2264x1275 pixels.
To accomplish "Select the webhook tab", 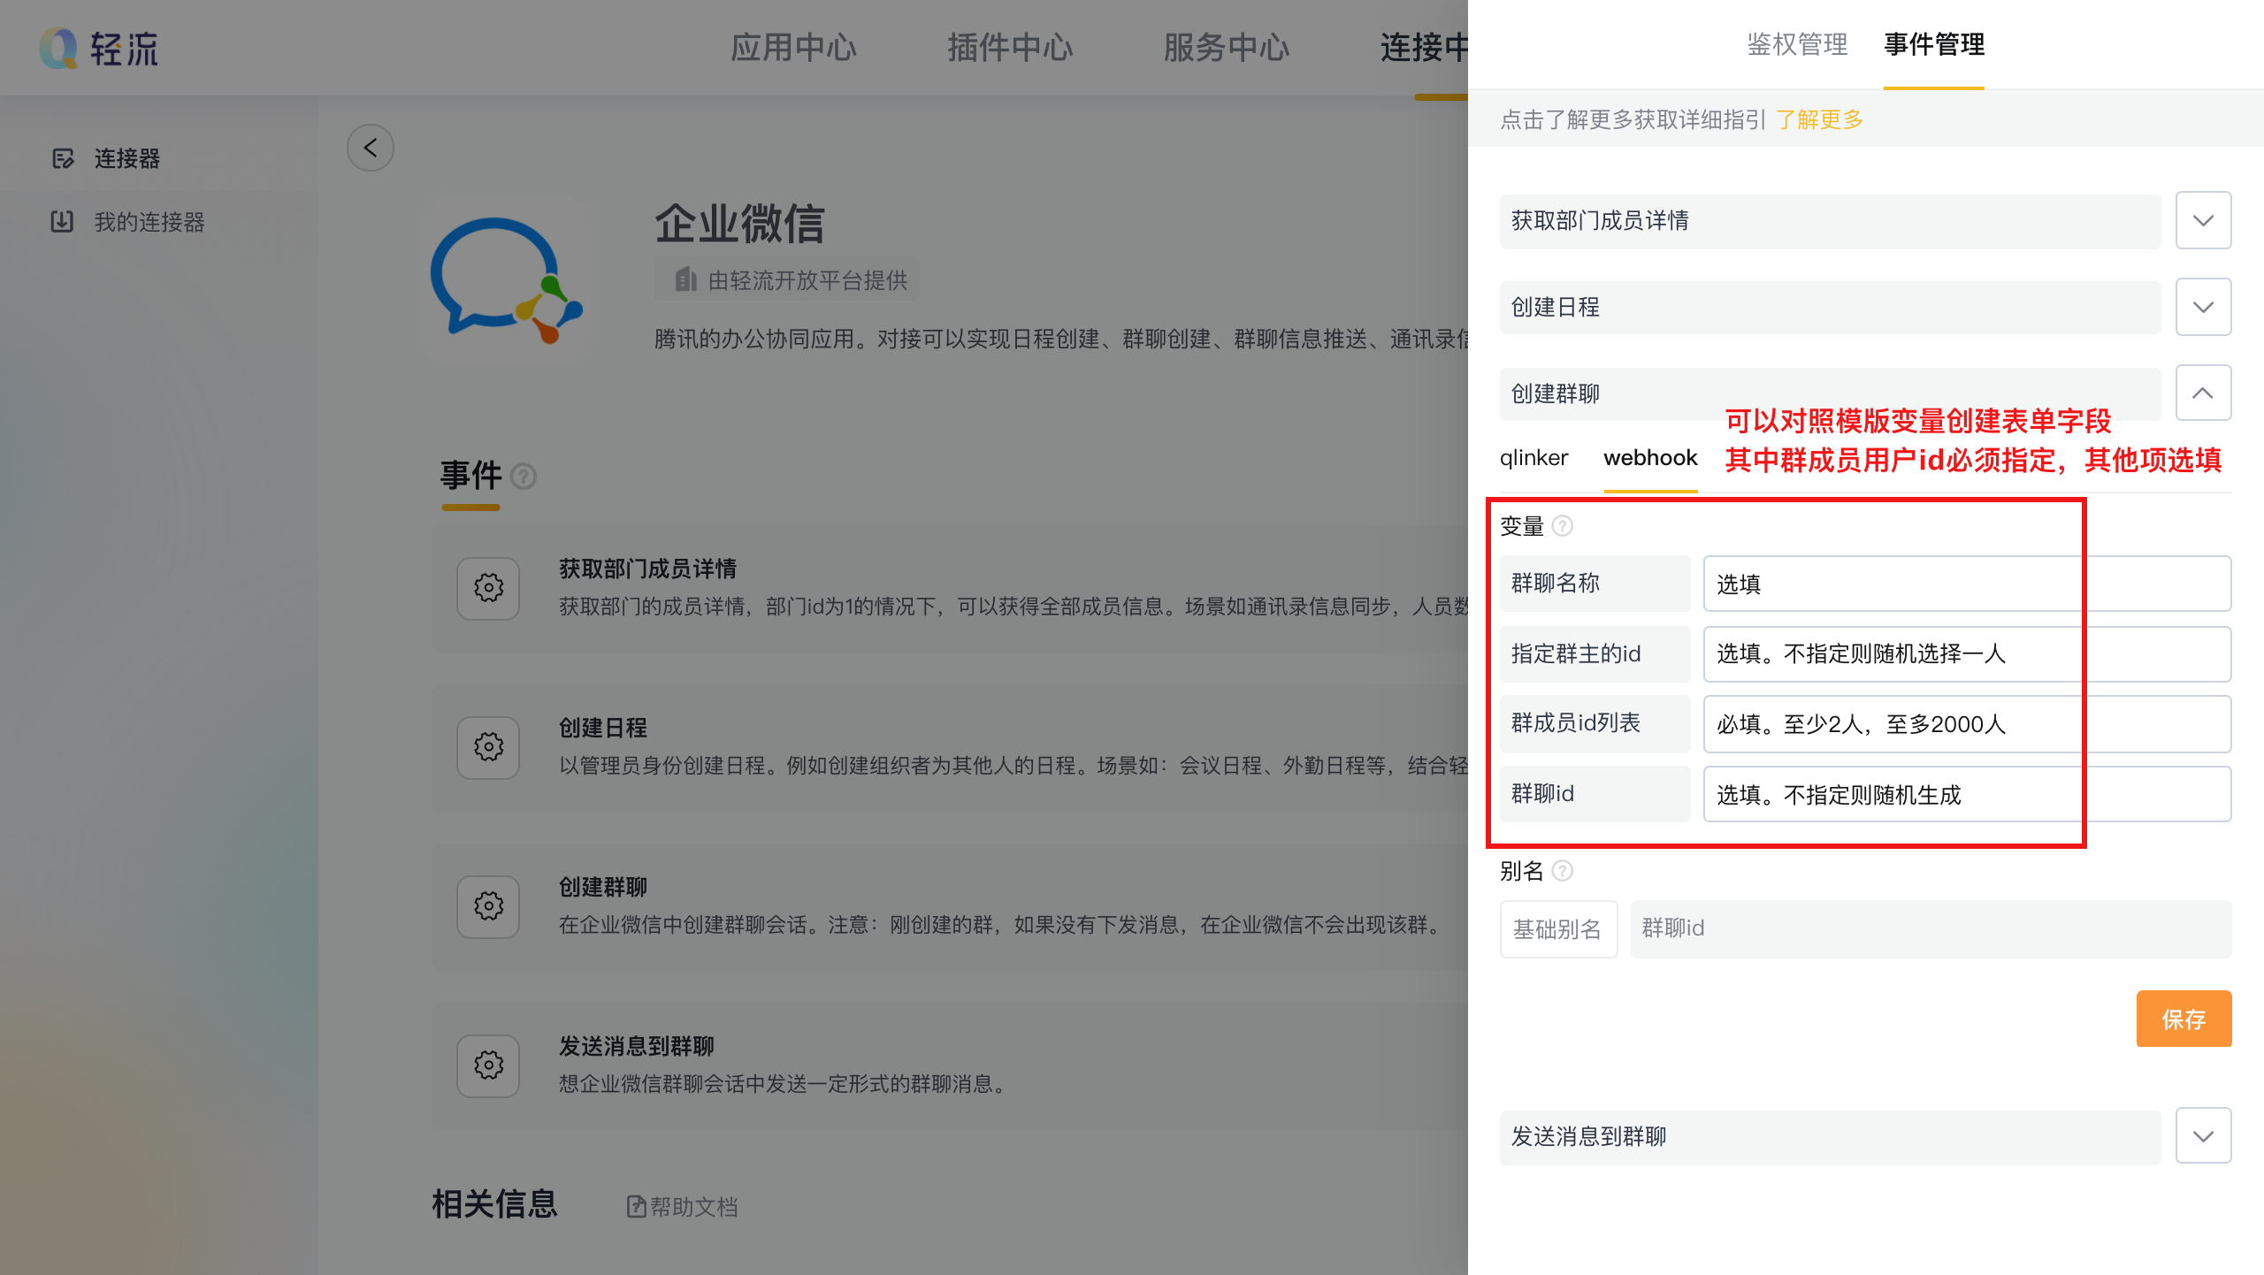I will click(x=1650, y=458).
